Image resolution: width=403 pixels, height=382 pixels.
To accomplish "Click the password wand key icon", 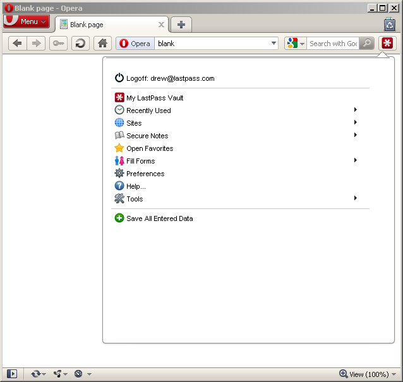I will 58,43.
